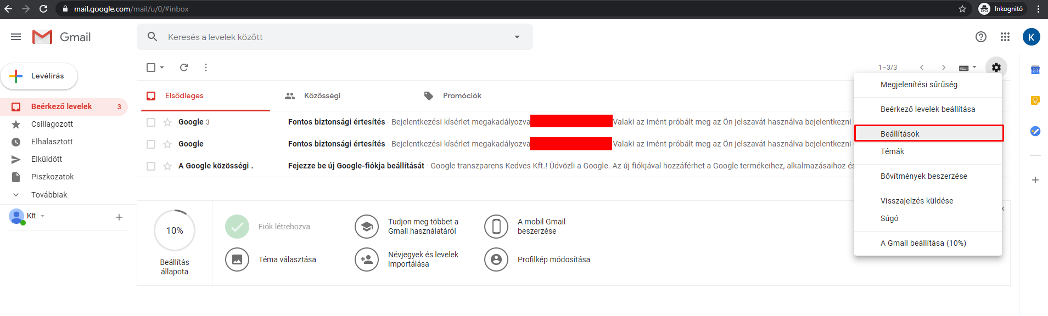Image resolution: width=1048 pixels, height=316 pixels.
Task: Select A Gmail beállítása (10%)
Action: 928,243
